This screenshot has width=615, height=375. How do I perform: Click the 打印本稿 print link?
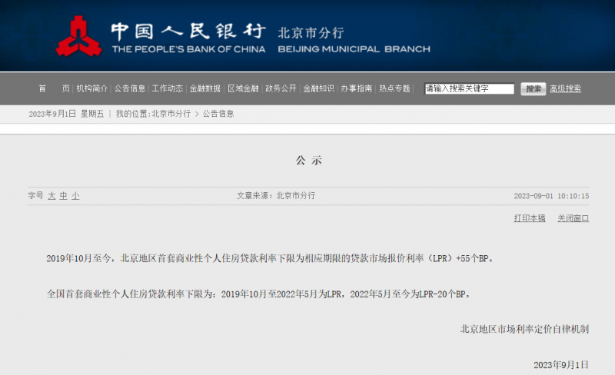(x=530, y=218)
